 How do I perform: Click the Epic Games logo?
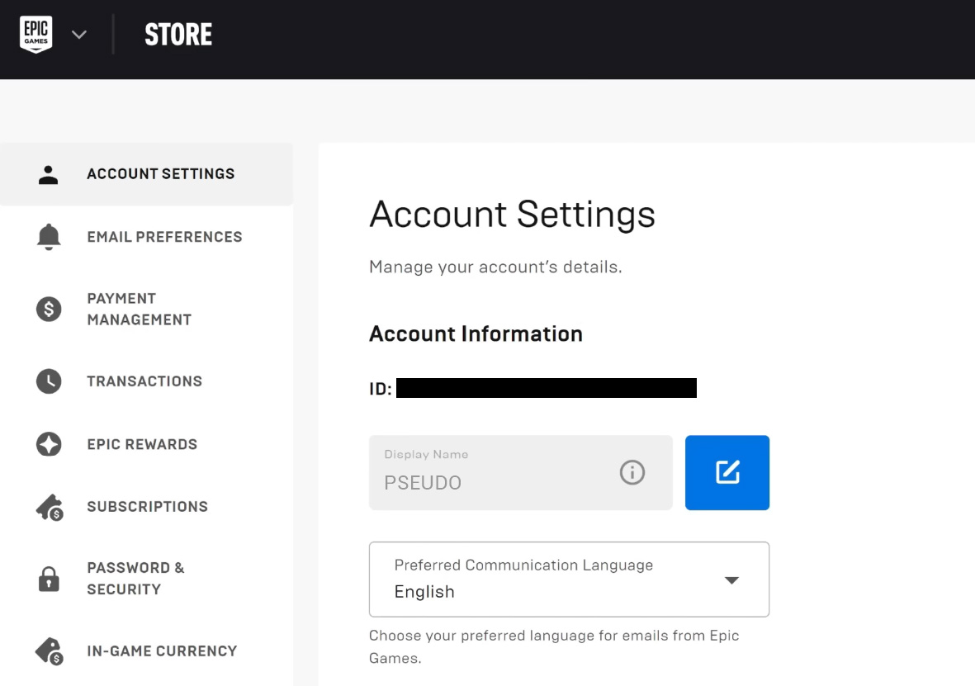pos(36,34)
